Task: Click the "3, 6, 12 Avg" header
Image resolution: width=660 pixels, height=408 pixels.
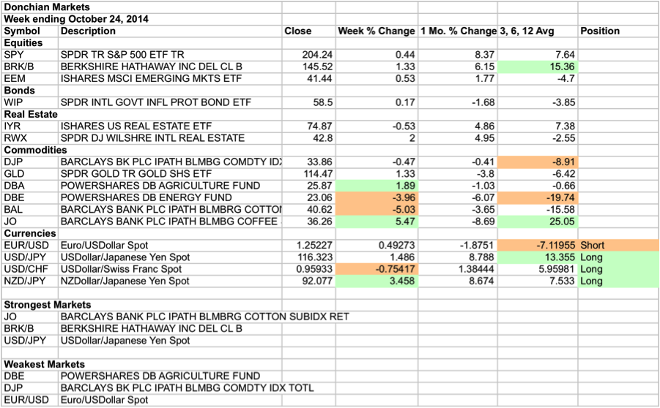Action: tap(538, 31)
